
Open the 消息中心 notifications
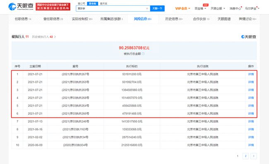[x=235, y=8]
